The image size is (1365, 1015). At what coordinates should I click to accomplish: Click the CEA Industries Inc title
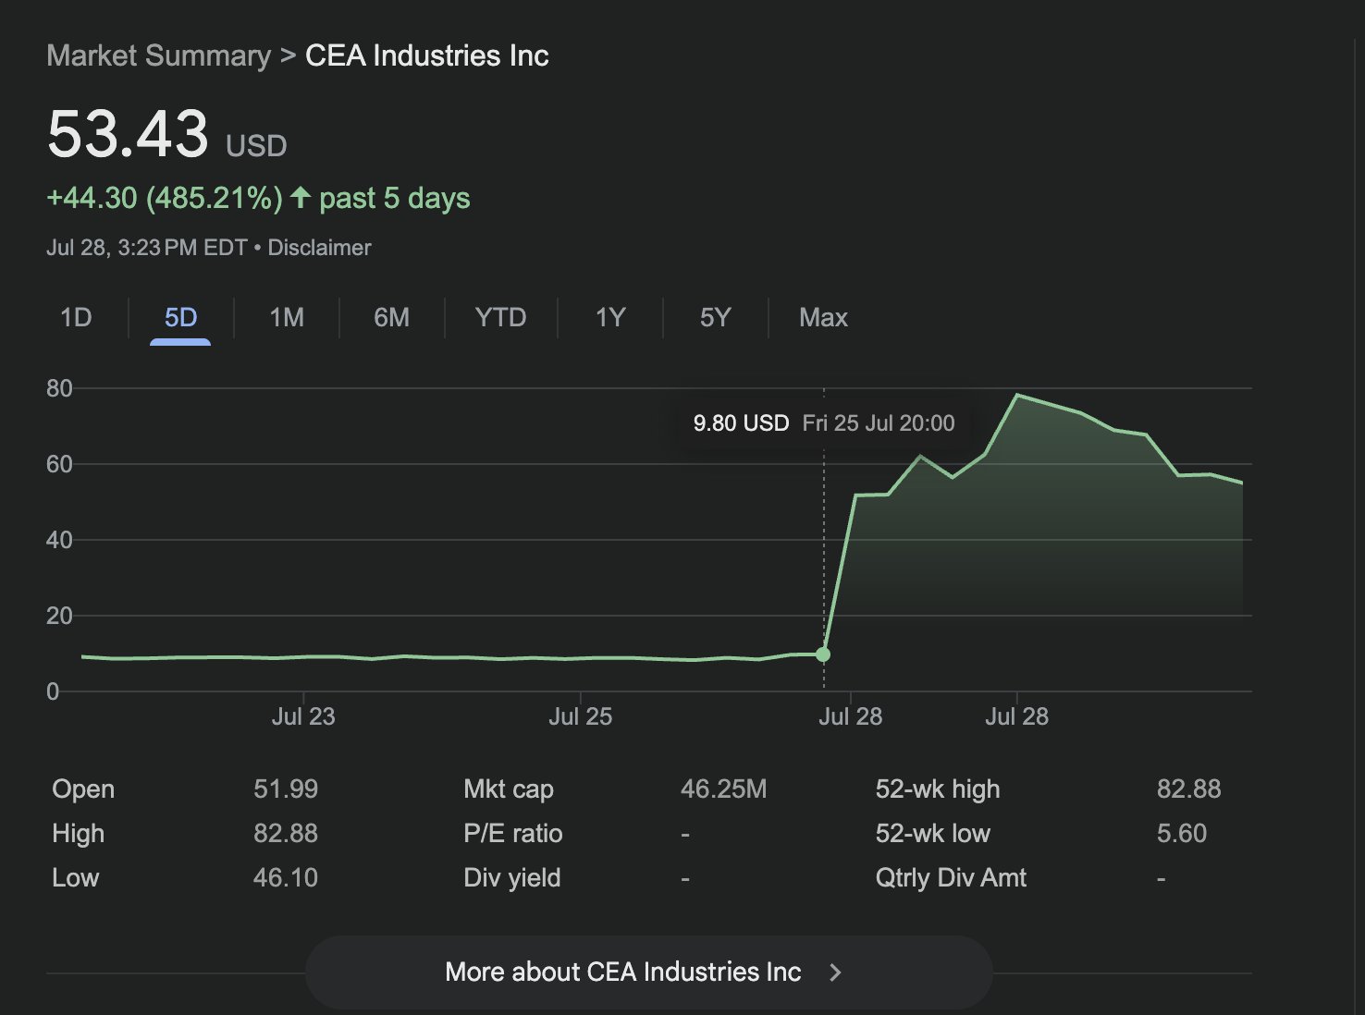[x=427, y=55]
